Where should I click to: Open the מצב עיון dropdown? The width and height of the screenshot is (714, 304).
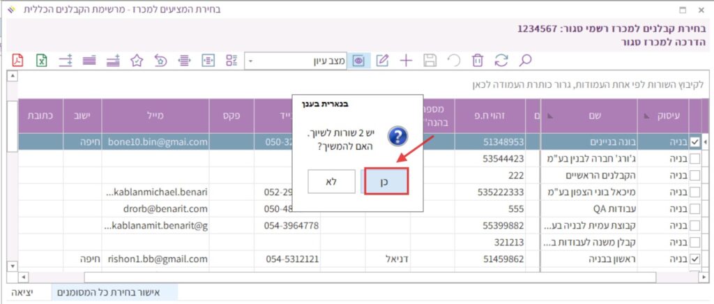(251, 61)
